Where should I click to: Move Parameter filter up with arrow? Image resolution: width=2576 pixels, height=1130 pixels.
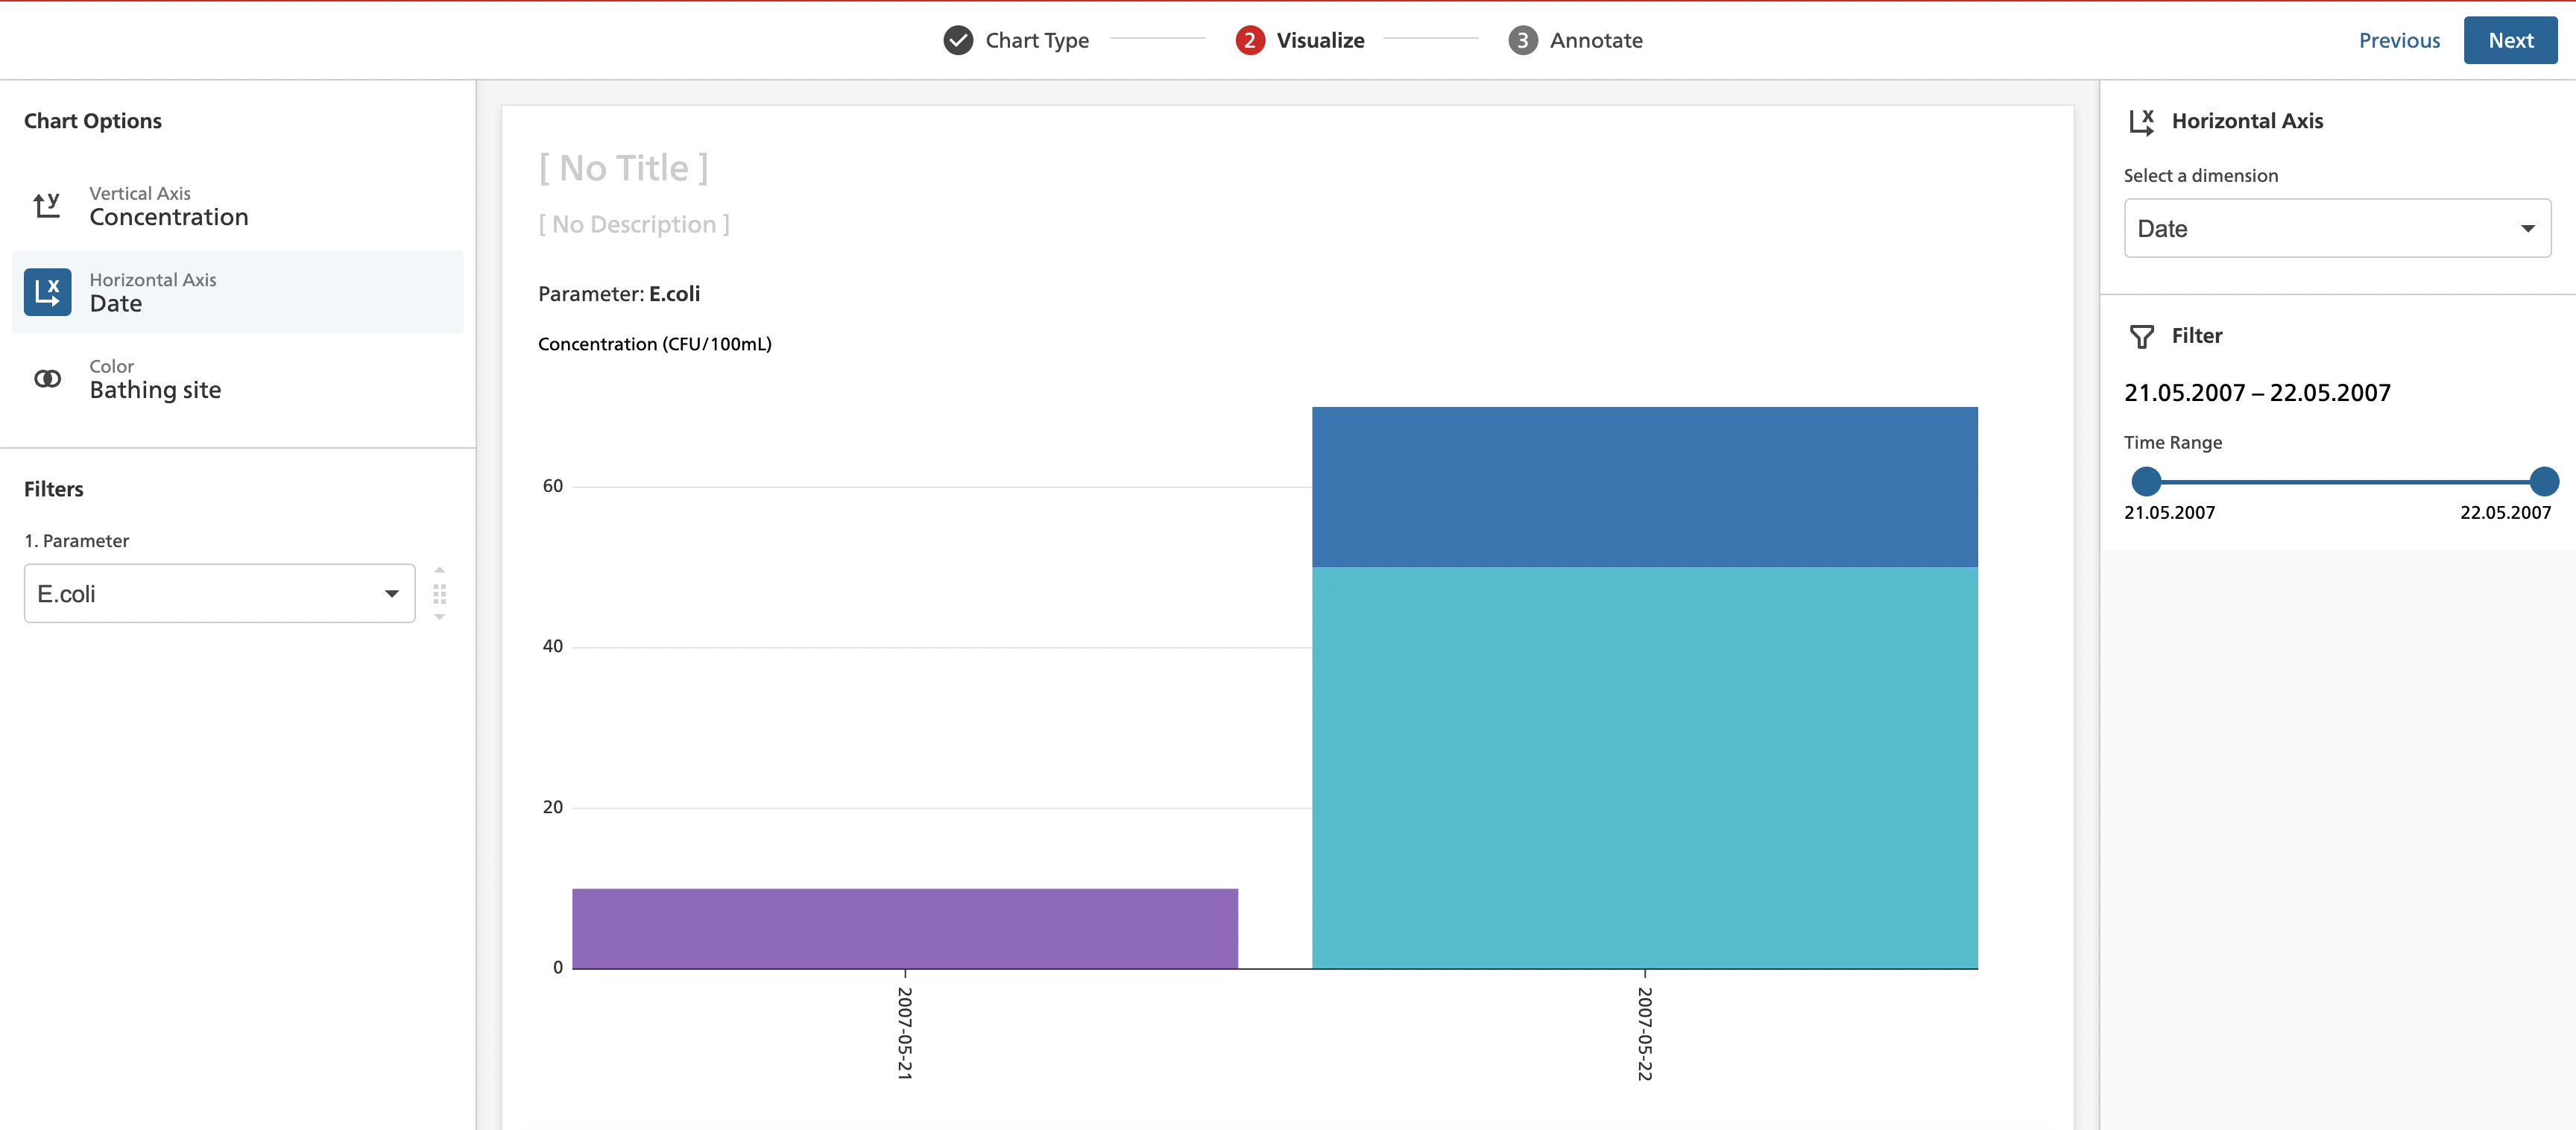[x=439, y=570]
